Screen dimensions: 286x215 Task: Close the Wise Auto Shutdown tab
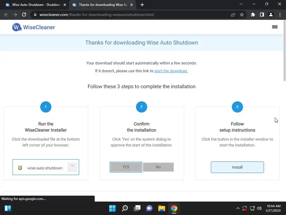(x=65, y=5)
